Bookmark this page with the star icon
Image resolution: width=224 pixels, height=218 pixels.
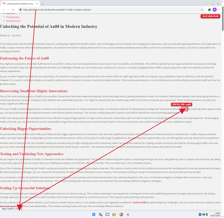202,10
